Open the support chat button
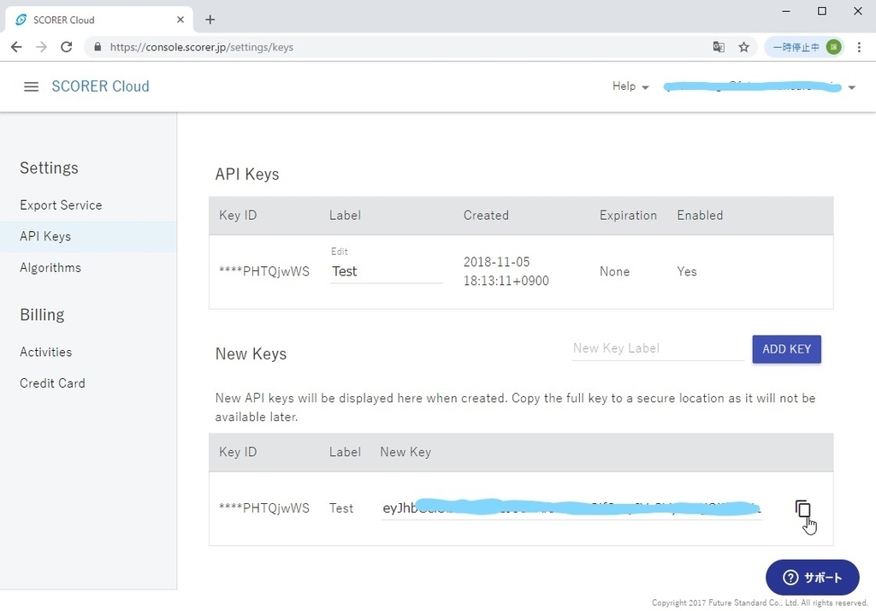Viewport: 876px width, 611px height. coord(813,578)
